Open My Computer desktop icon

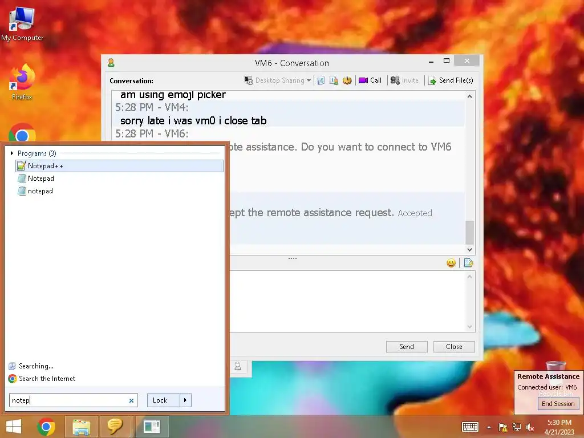pyautogui.click(x=22, y=23)
